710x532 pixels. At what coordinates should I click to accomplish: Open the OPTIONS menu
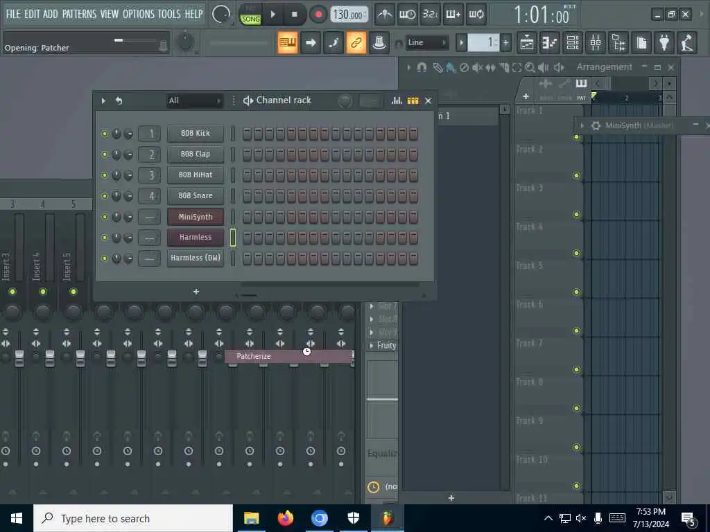pyautogui.click(x=139, y=14)
